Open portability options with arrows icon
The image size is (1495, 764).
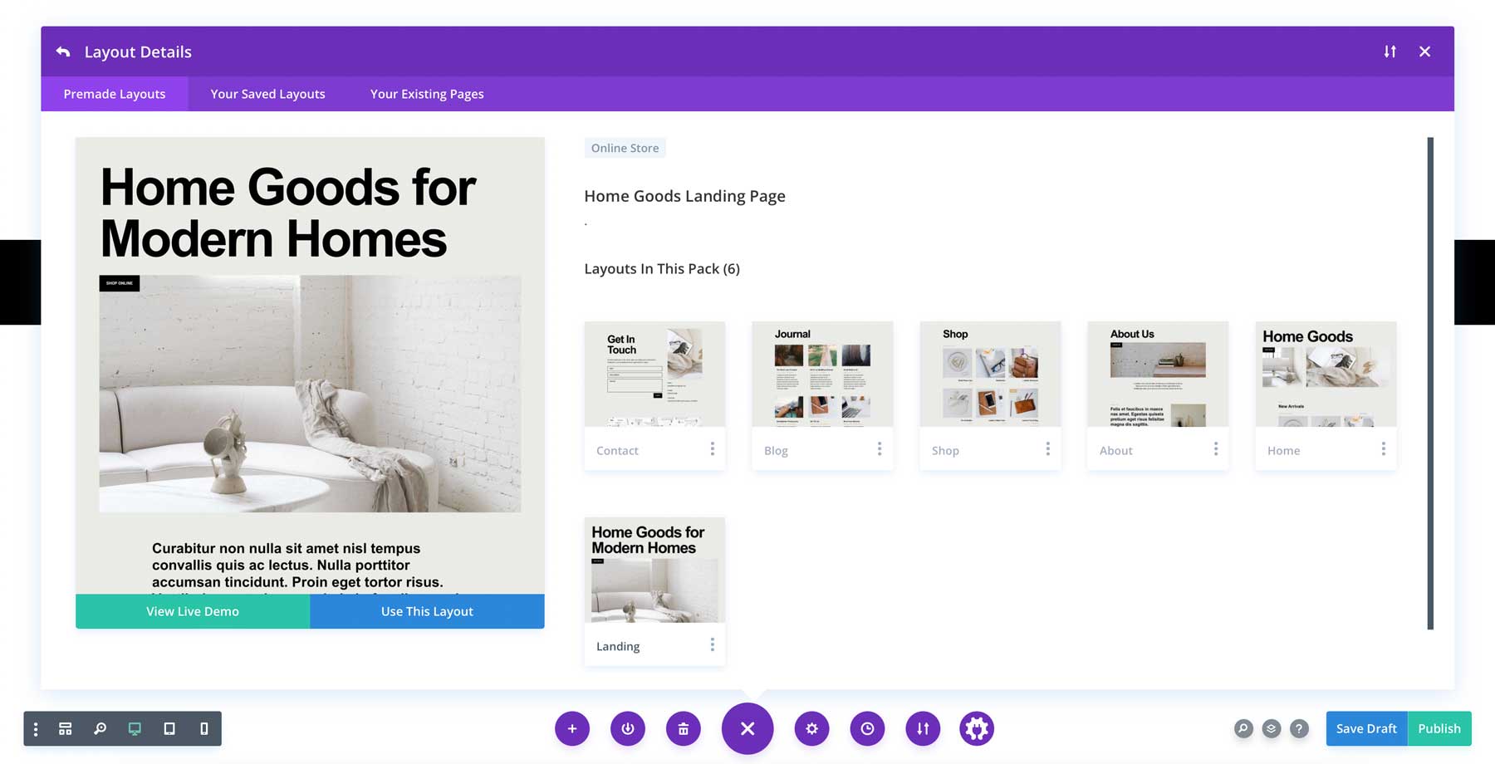[x=923, y=728]
